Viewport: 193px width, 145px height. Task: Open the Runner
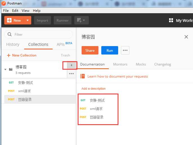pyautogui.click(x=62, y=20)
